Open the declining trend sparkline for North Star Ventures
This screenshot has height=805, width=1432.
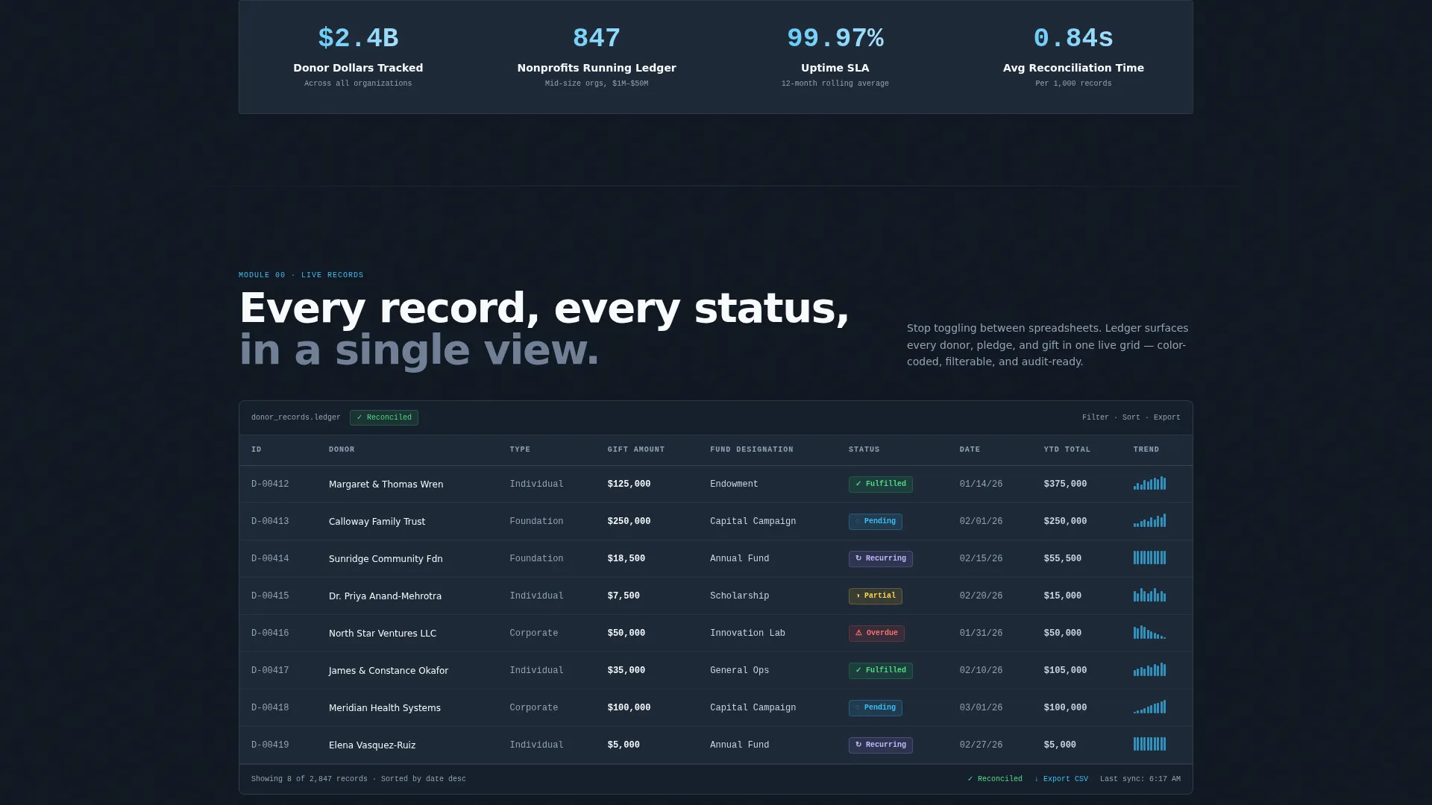pyautogui.click(x=1149, y=632)
